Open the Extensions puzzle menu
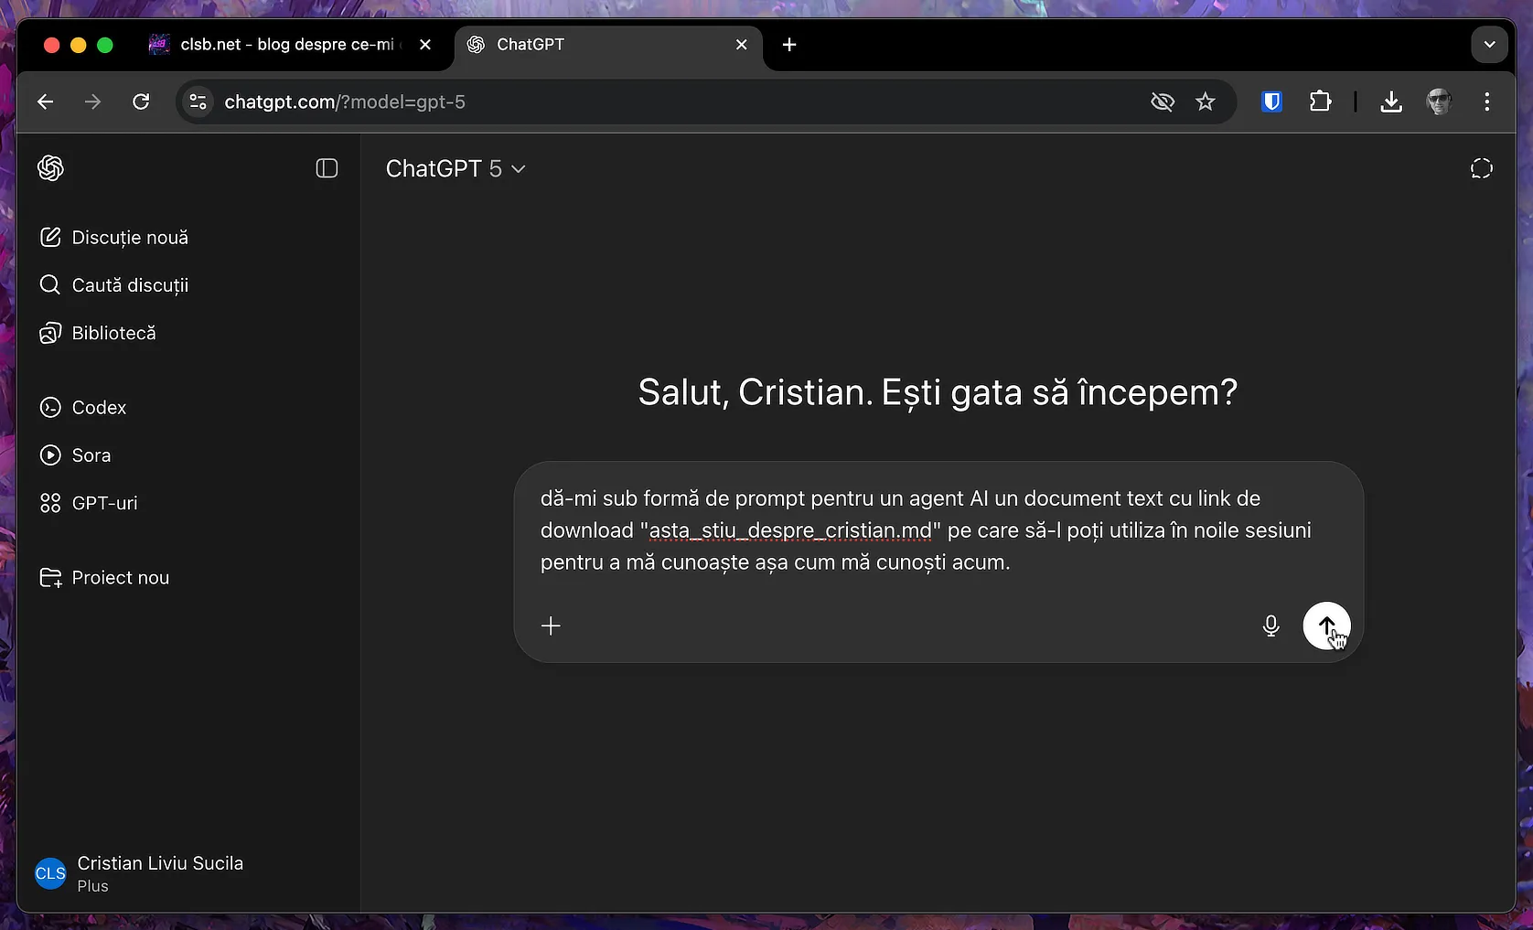 coord(1320,102)
